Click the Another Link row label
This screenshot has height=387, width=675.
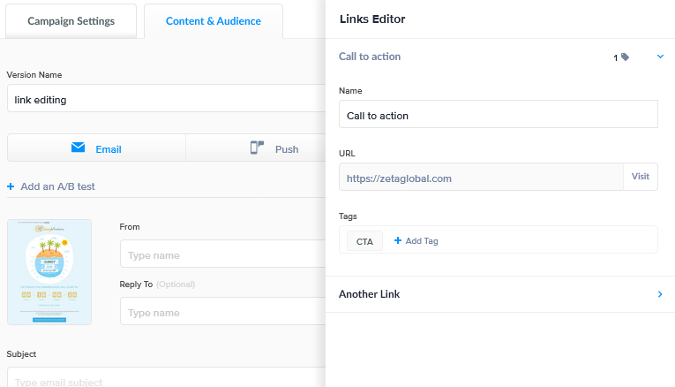tap(369, 294)
